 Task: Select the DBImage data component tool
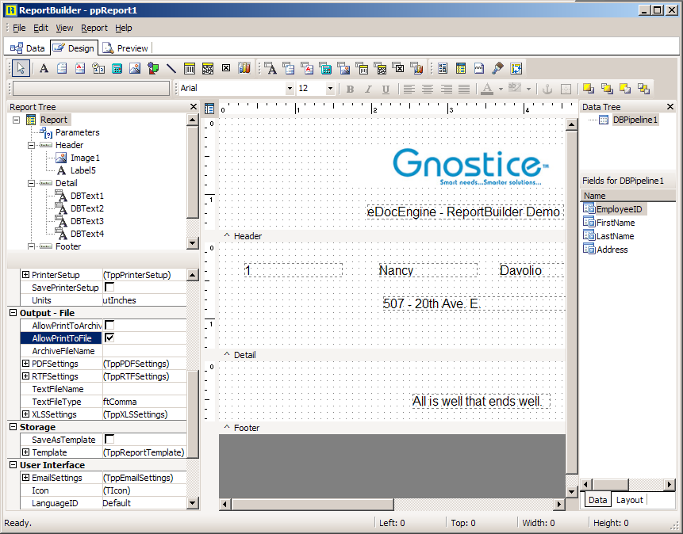(343, 68)
